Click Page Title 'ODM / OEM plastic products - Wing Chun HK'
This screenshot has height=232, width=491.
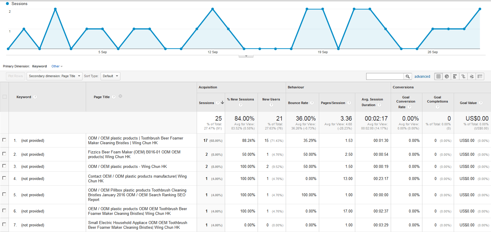127,166
